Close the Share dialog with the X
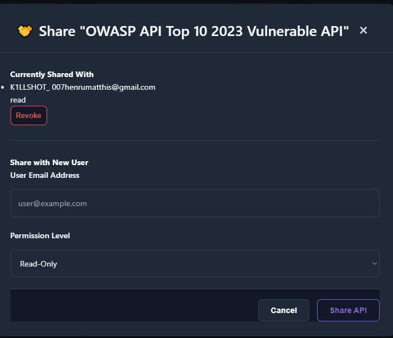 364,30
